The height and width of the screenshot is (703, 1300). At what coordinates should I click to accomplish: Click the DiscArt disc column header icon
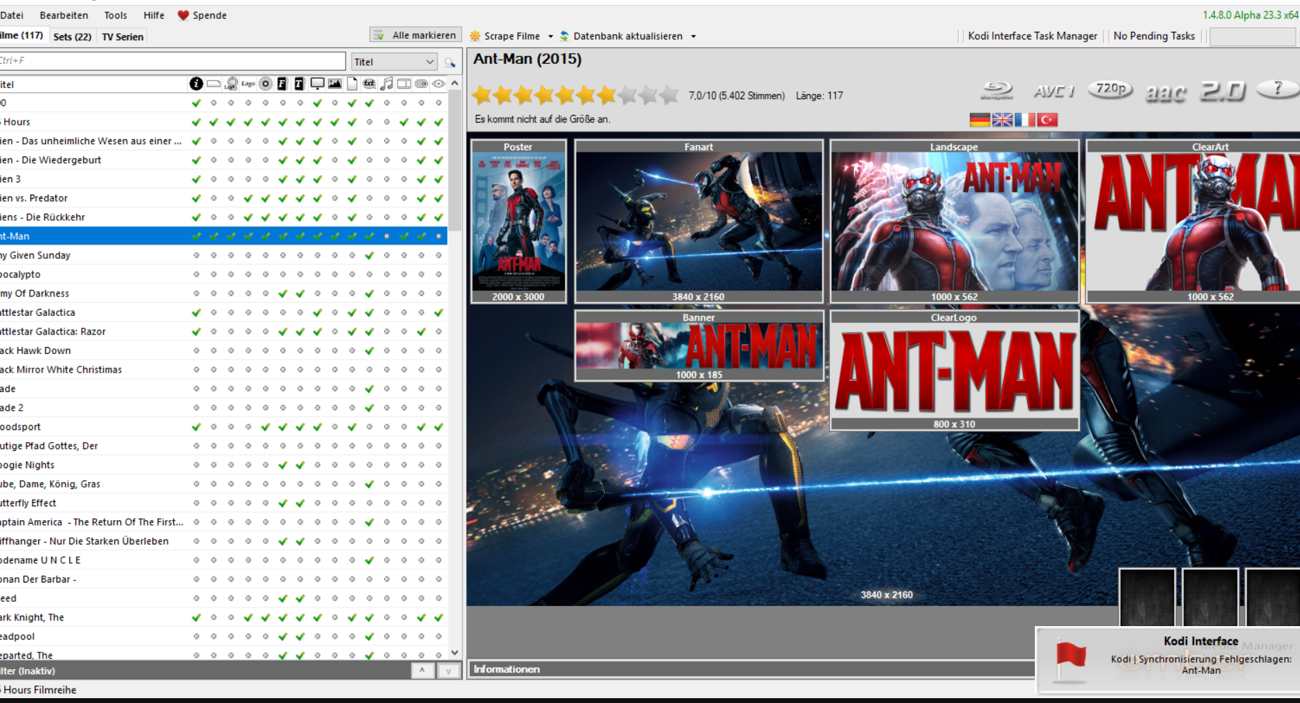[266, 84]
